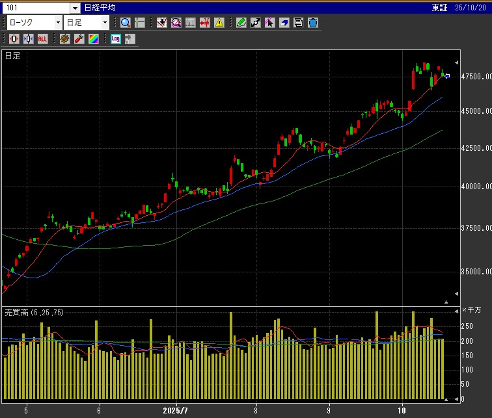Viewport: 492px width, 418px height.
Task: Select the green pen drawing tool
Action: [241, 23]
